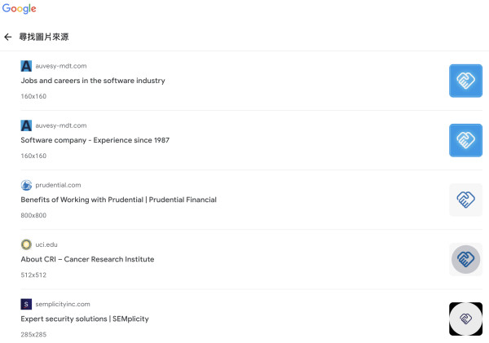489x343 pixels.
Task: Open "About CRI – Cancer Research Institute" result
Action: point(87,259)
